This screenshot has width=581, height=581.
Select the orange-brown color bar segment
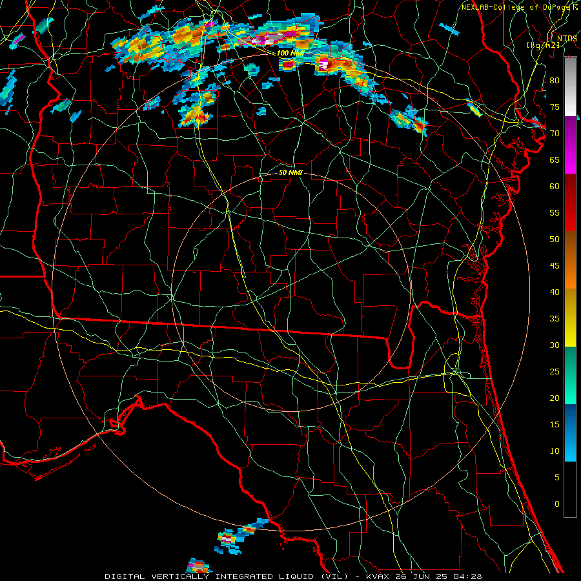(x=570, y=260)
